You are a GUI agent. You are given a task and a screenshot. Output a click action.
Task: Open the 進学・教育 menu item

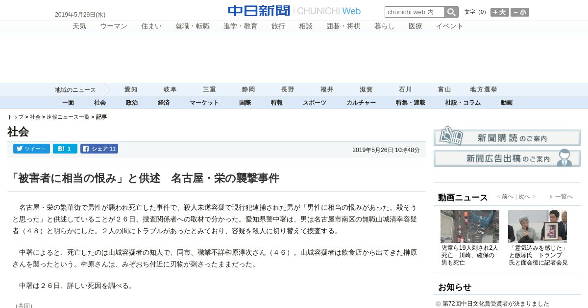click(241, 26)
